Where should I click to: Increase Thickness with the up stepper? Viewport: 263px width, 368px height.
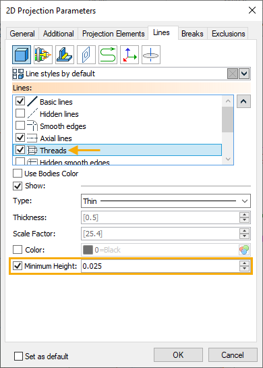pyautogui.click(x=245, y=215)
